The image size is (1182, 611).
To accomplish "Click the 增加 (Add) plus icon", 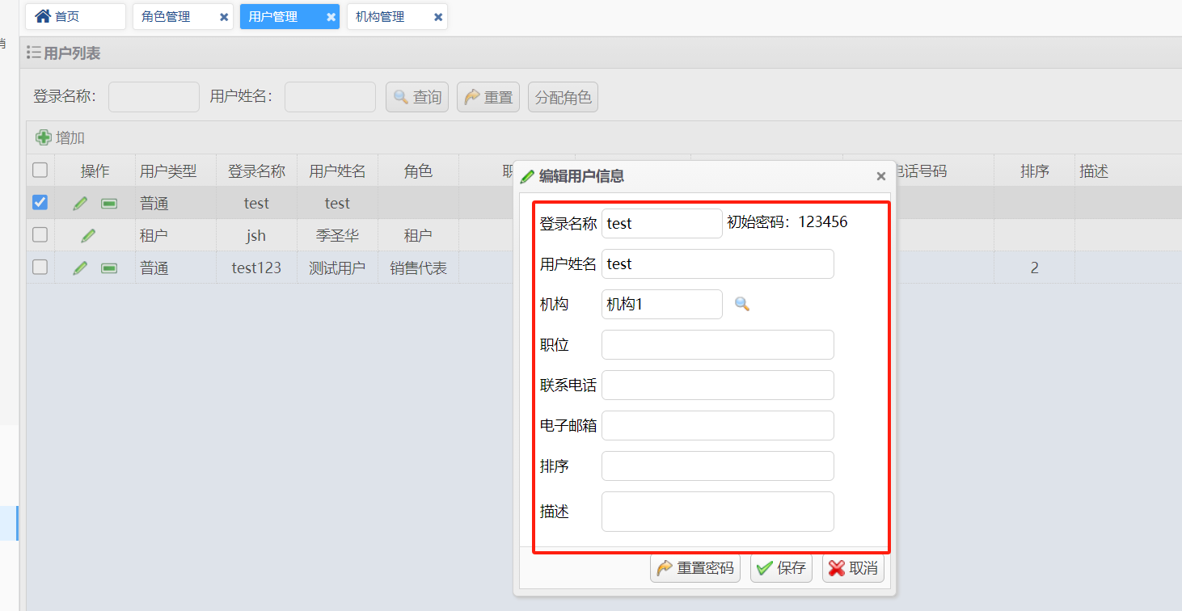I will (x=44, y=137).
